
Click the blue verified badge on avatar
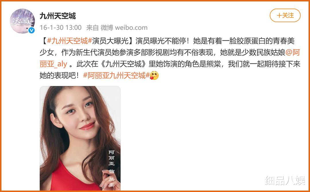pyautogui.click(x=31, y=30)
